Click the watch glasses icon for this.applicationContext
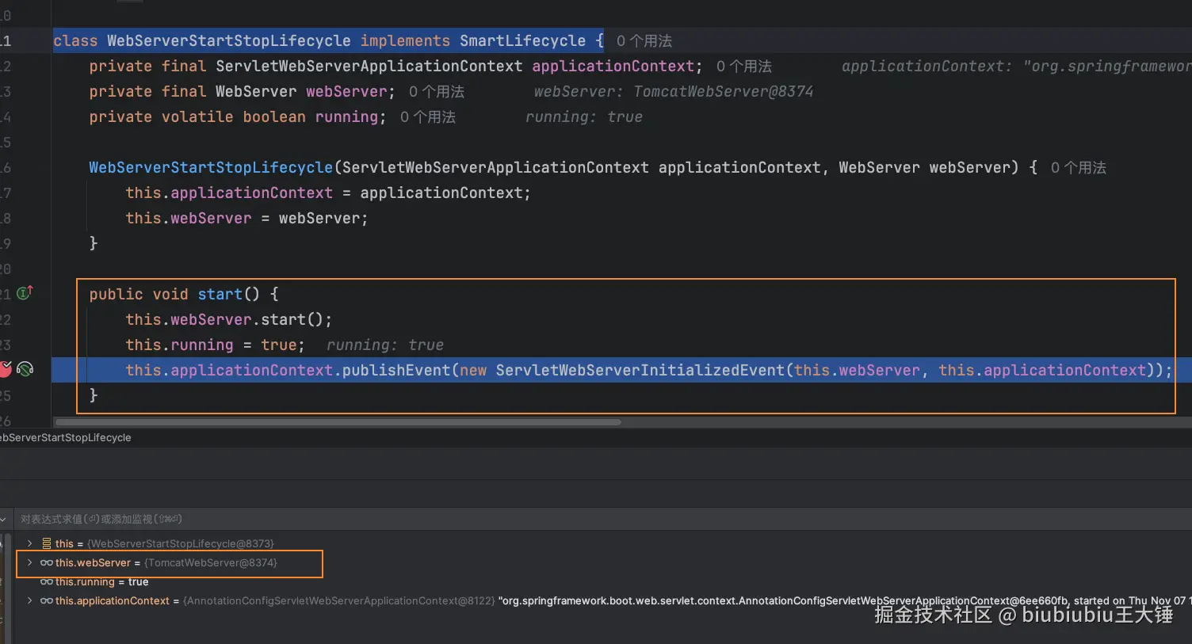Screen dimensions: 1192x644 [x=47, y=600]
